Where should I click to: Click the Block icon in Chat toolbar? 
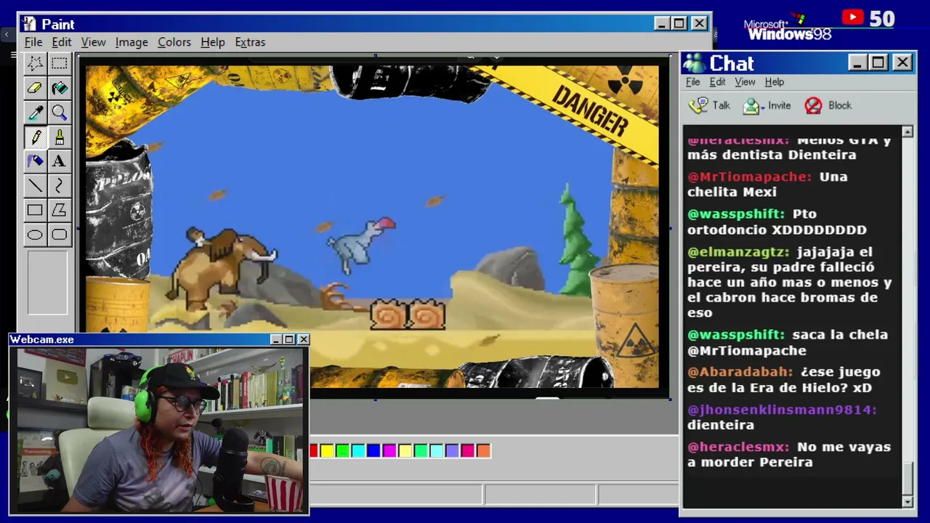coord(813,106)
